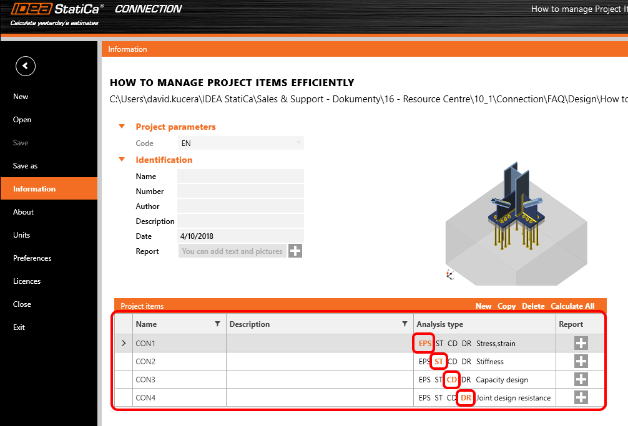
Task: Click the Author input field
Action: coord(241,206)
